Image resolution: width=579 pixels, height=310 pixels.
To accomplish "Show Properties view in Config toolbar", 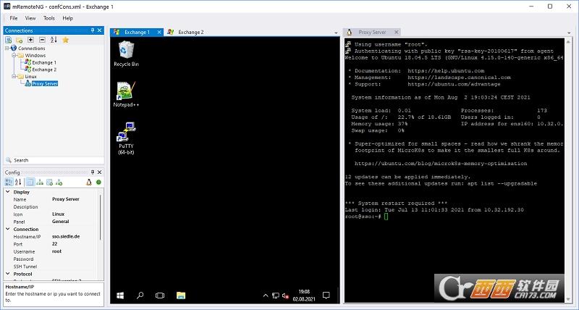I will [30, 182].
